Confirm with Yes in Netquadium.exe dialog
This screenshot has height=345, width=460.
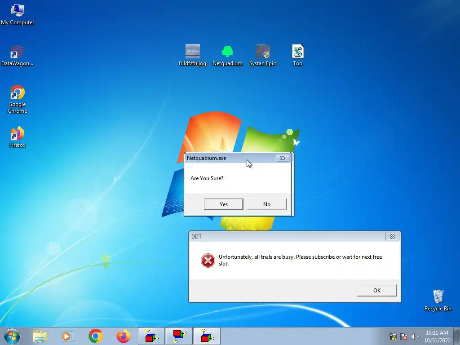(224, 204)
